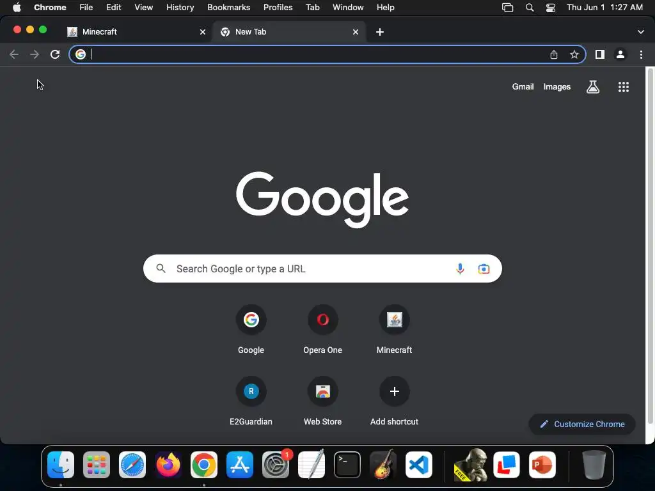Viewport: 655px width, 491px height.
Task: Launch Safari from the dock
Action: [x=132, y=465]
